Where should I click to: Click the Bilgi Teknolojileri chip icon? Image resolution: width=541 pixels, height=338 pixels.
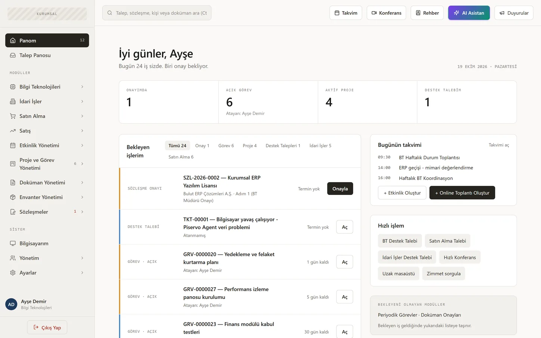[13, 87]
